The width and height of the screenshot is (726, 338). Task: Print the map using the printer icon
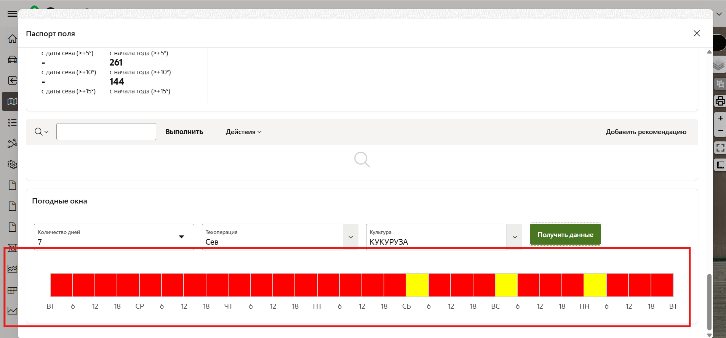pos(720,101)
